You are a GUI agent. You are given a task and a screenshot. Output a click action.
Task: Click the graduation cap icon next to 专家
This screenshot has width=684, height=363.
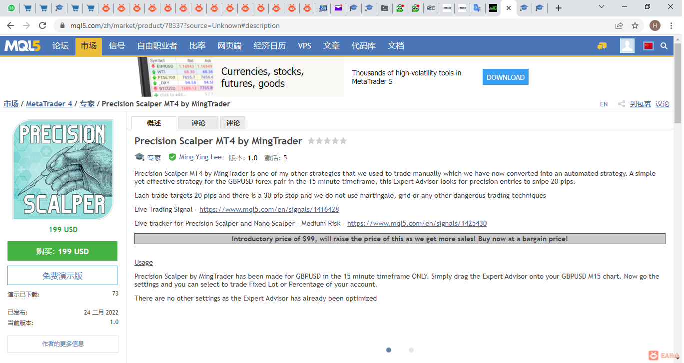coord(139,157)
